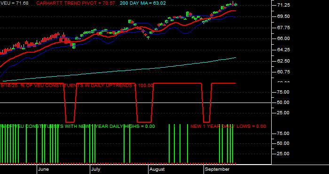Select the September marker on the time axis

(x=217, y=169)
